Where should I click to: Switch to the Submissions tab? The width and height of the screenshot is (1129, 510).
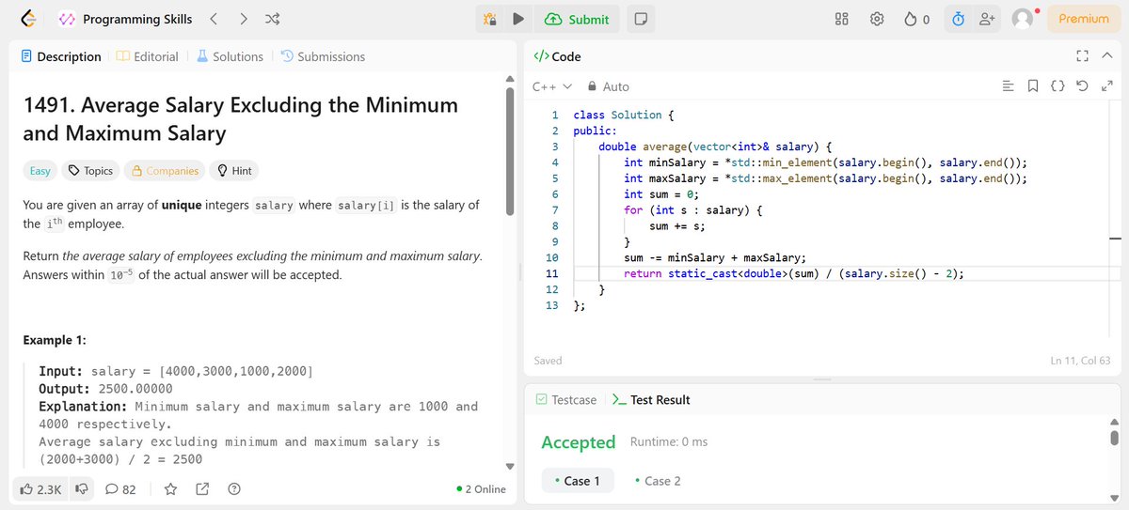pyautogui.click(x=323, y=56)
